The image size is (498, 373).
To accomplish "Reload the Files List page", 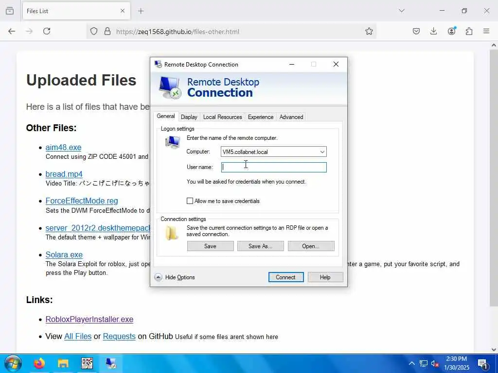I will tap(47, 31).
